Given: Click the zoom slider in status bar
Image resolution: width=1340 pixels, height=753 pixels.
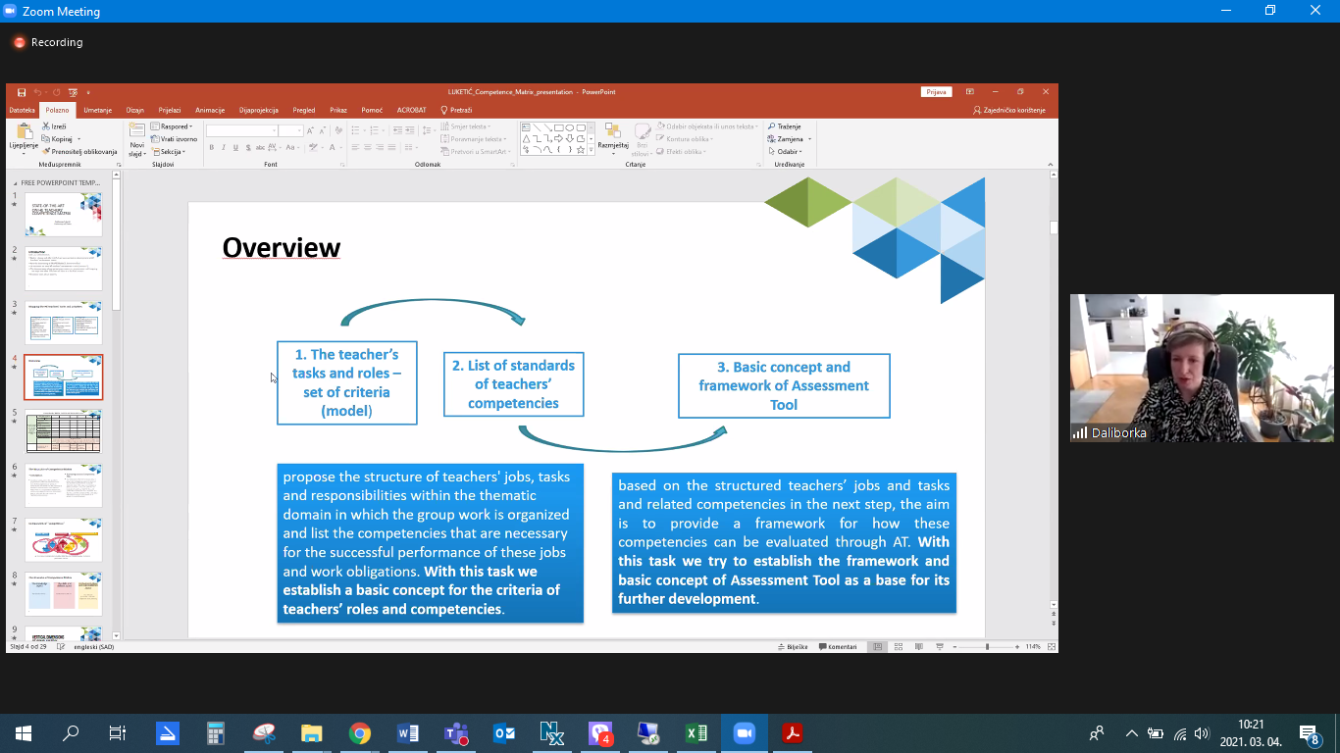Looking at the screenshot, I should point(987,647).
